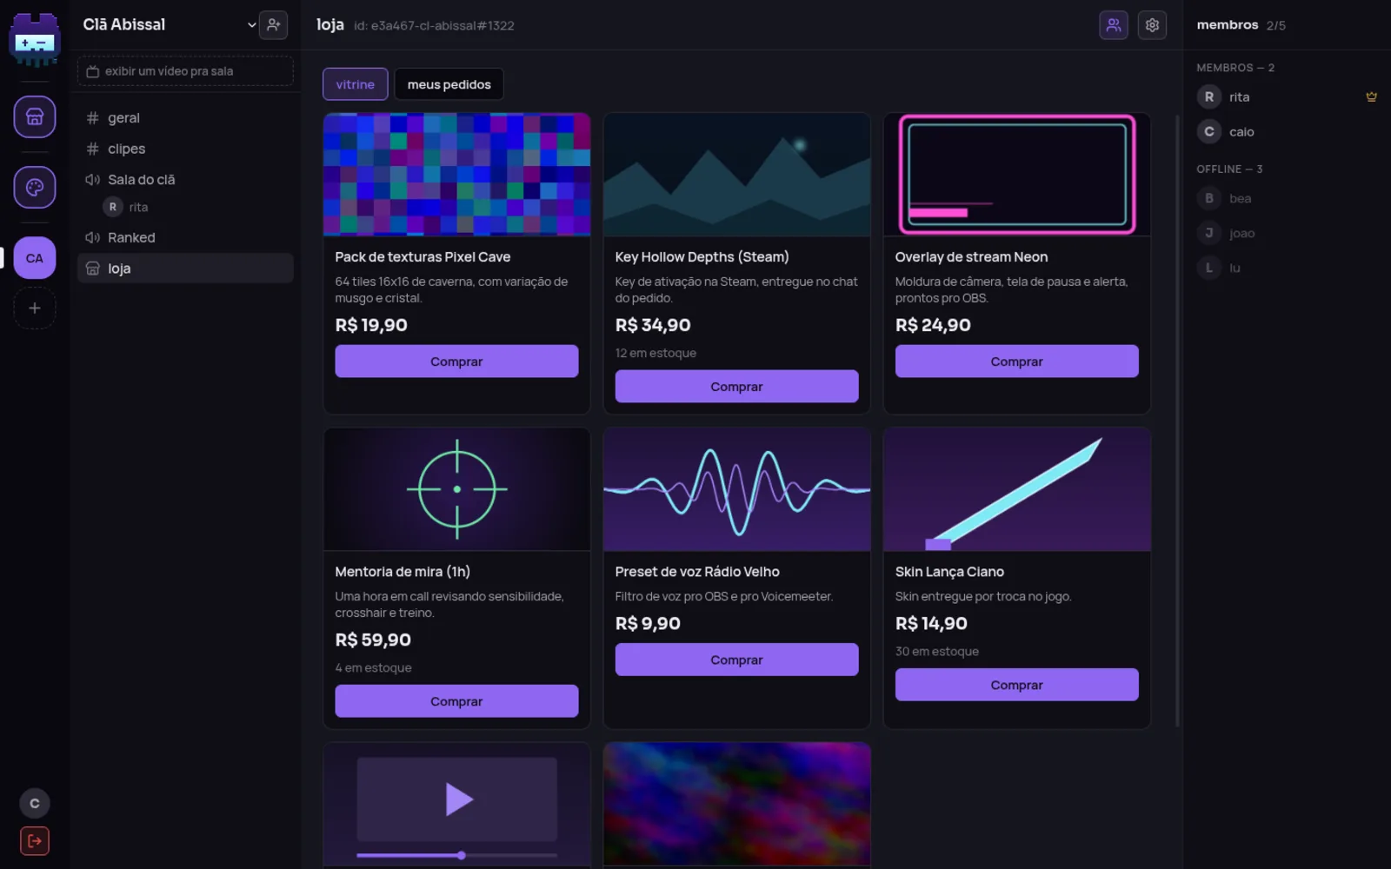Select offline member bea
1391x869 pixels.
pos(1287,199)
